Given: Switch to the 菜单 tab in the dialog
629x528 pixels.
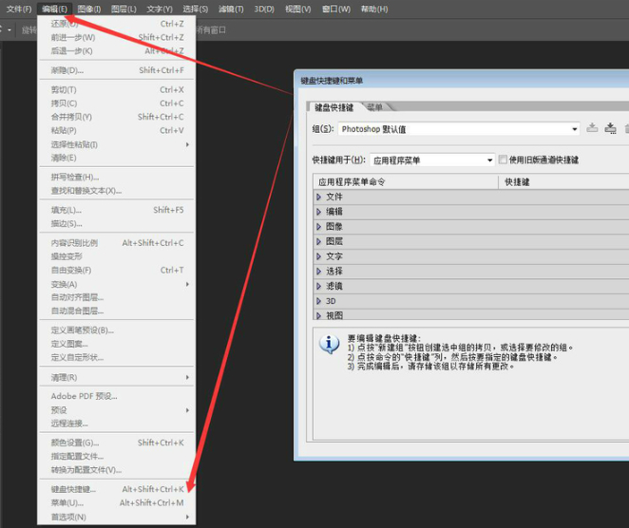Looking at the screenshot, I should point(375,107).
